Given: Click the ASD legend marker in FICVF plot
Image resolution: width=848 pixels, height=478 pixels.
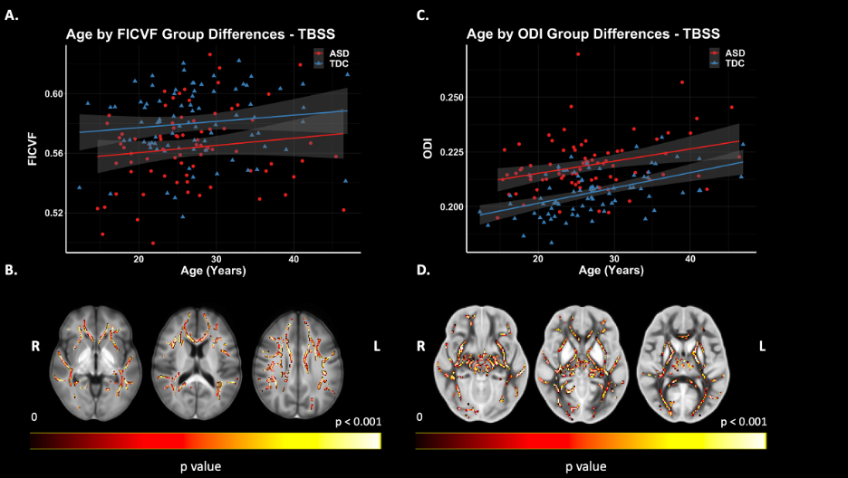Looking at the screenshot, I should pos(318,54).
